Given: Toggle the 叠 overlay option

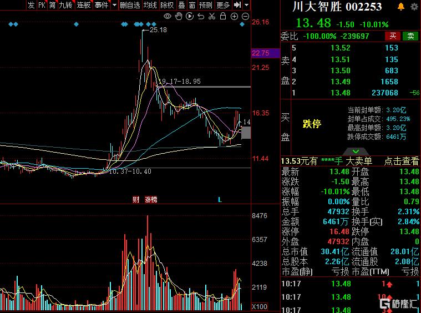Looking at the screenshot, I should point(182,5).
